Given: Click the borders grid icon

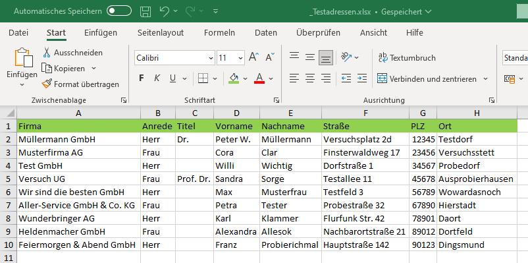Looking at the screenshot, I should [203, 78].
